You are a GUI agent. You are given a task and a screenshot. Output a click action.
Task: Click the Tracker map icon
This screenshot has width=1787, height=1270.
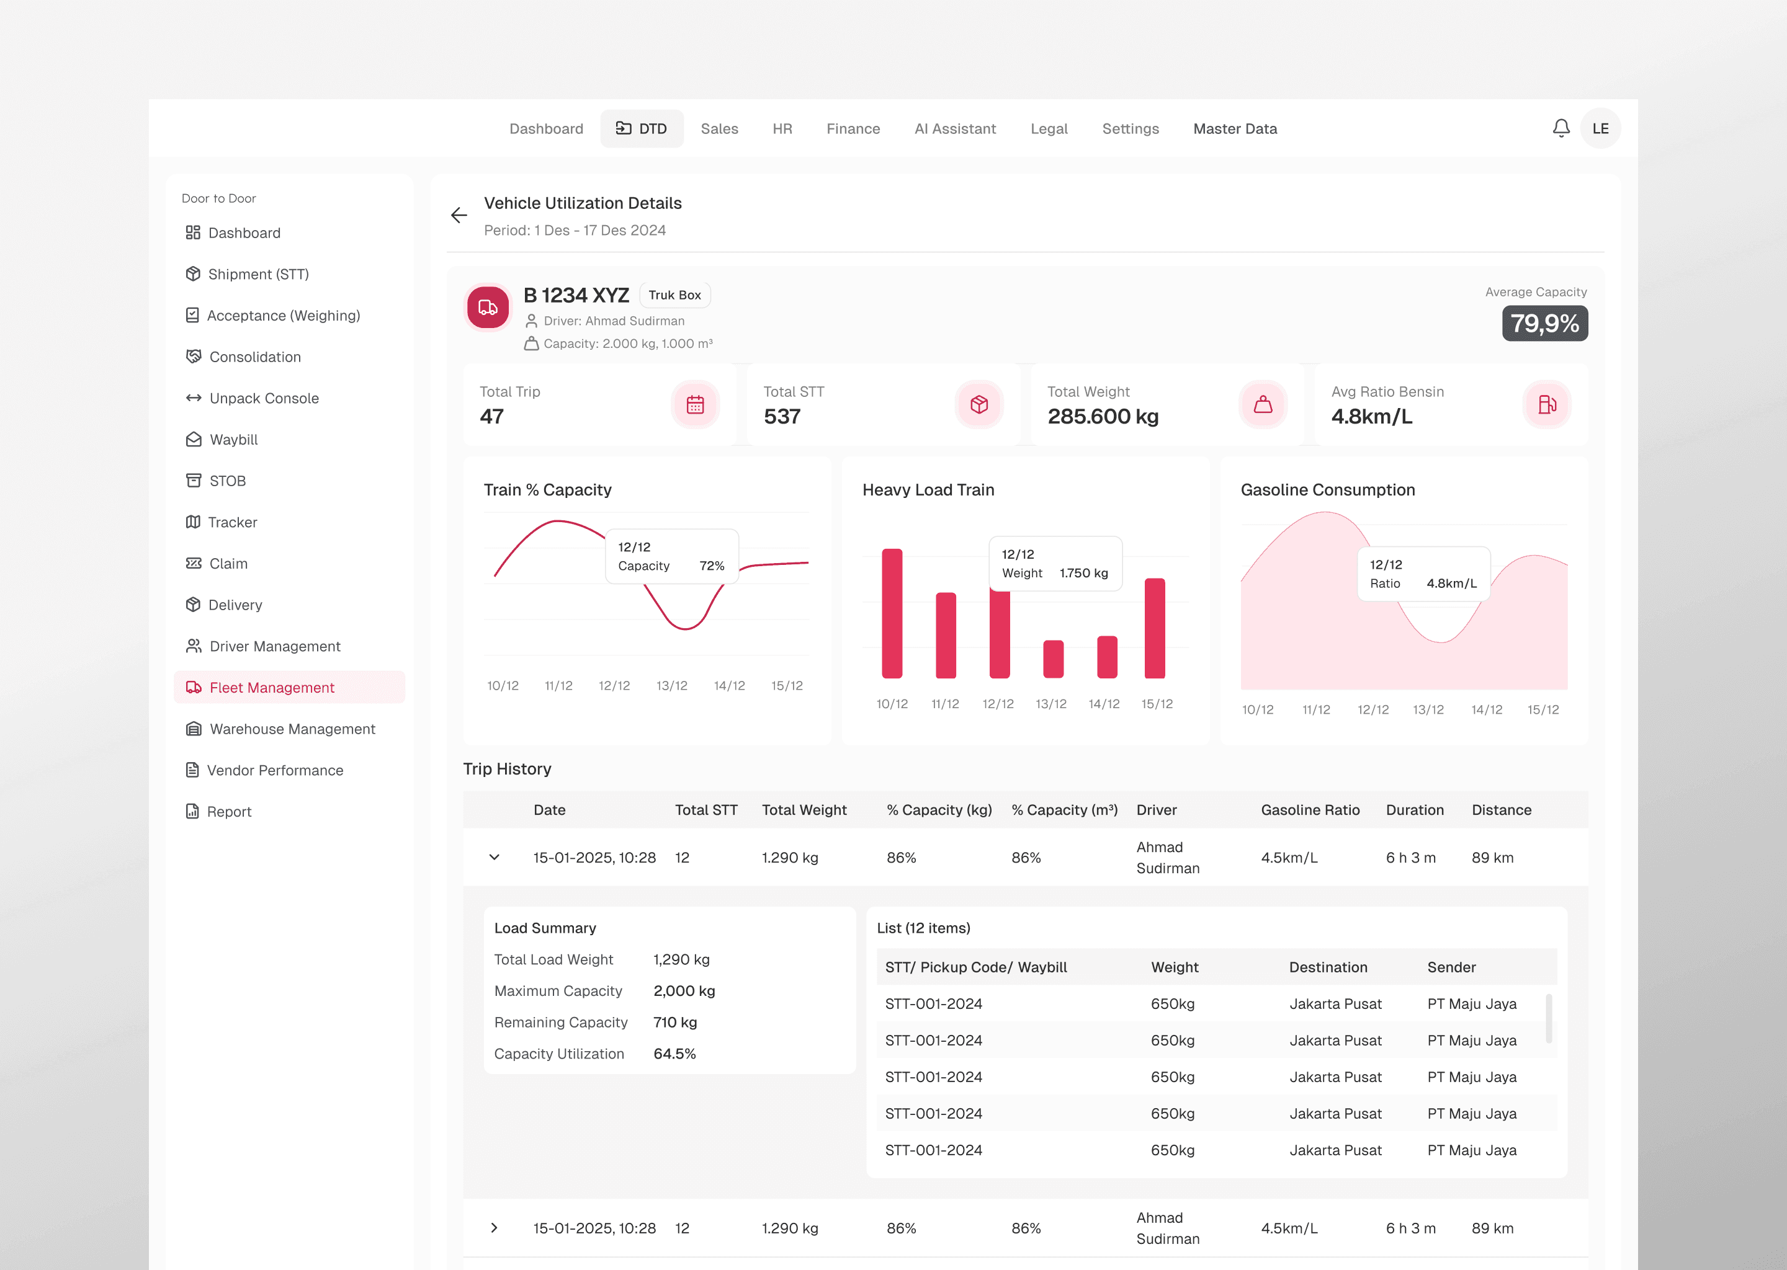(193, 522)
